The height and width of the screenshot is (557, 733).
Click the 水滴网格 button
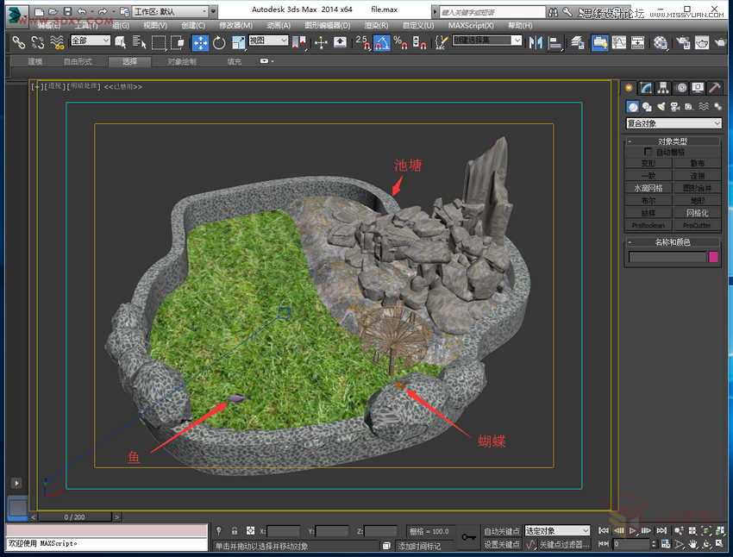coord(648,187)
